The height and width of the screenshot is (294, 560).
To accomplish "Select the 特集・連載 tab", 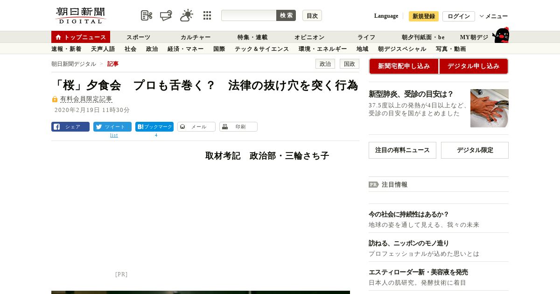I will pyautogui.click(x=252, y=37).
